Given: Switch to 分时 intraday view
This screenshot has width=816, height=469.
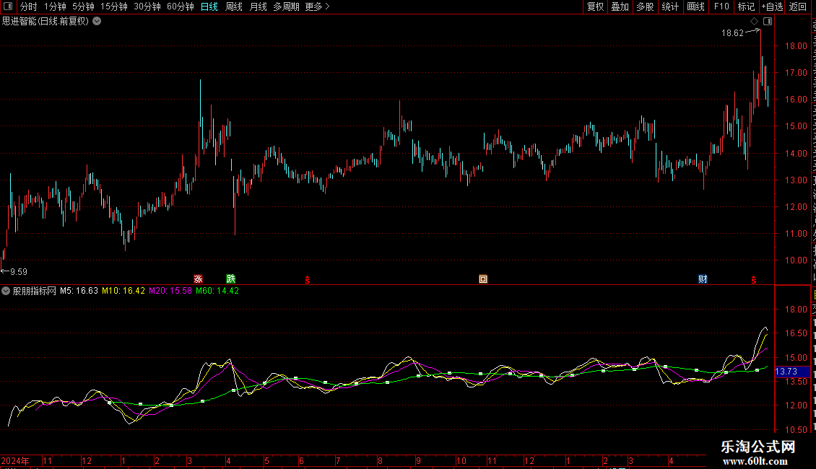Looking at the screenshot, I should 29,6.
